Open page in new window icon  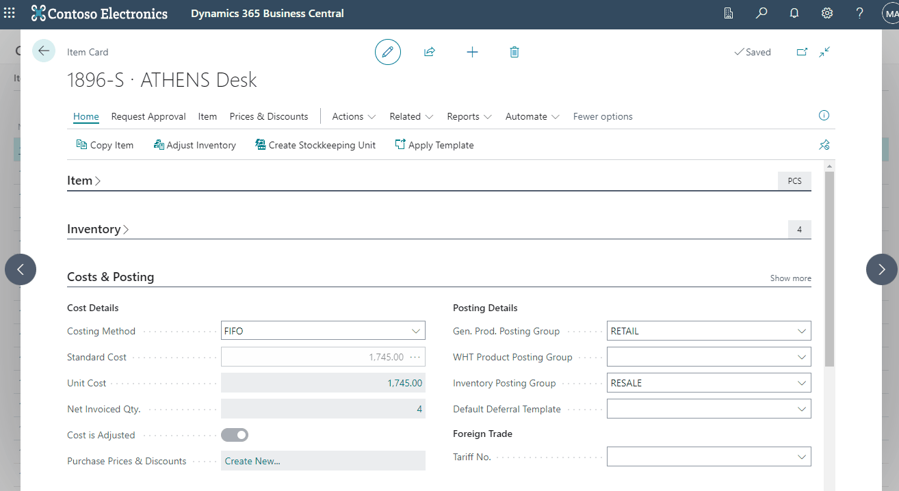point(802,52)
